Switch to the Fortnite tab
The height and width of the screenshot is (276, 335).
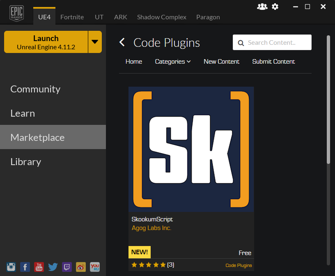72,17
